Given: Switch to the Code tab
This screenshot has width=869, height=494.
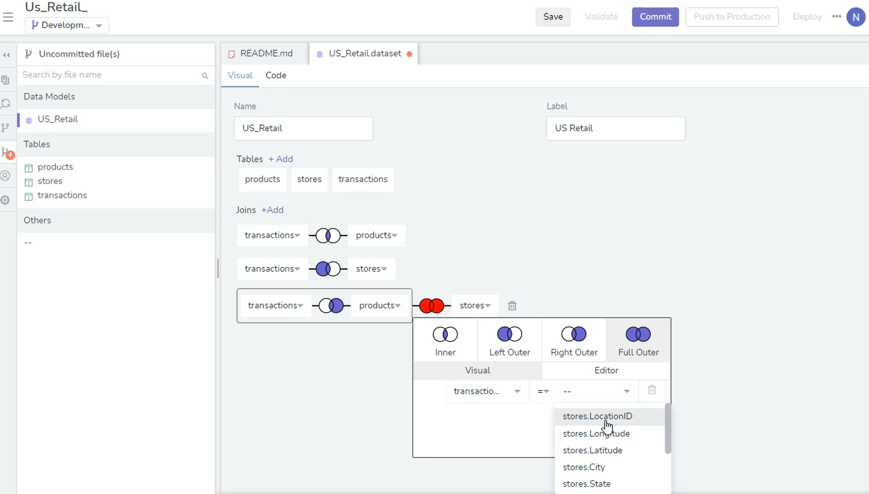Looking at the screenshot, I should (275, 75).
